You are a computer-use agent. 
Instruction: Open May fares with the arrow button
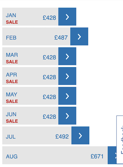click(x=67, y=96)
